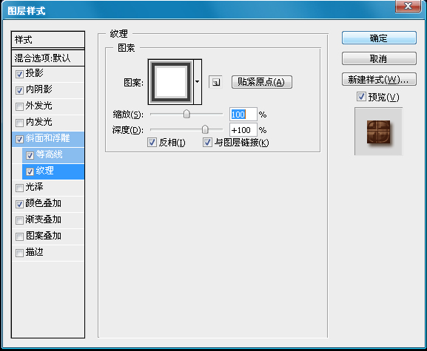Uncheck the 投影 checkbox
The image size is (427, 351).
point(19,74)
